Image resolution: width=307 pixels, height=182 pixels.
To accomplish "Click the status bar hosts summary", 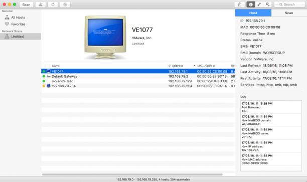I will point(153,179).
